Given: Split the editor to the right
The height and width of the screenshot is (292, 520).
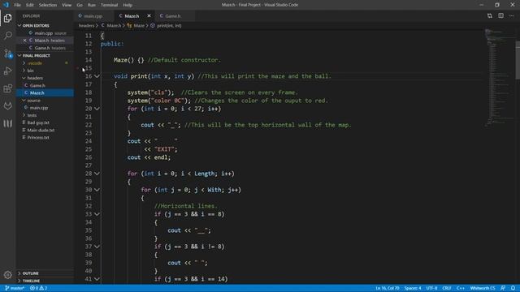Looking at the screenshot, I should [x=500, y=15].
